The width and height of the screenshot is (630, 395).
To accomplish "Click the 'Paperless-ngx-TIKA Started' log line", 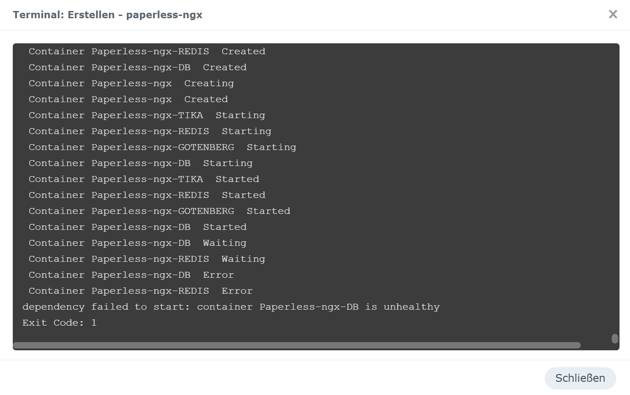I will pos(144,179).
